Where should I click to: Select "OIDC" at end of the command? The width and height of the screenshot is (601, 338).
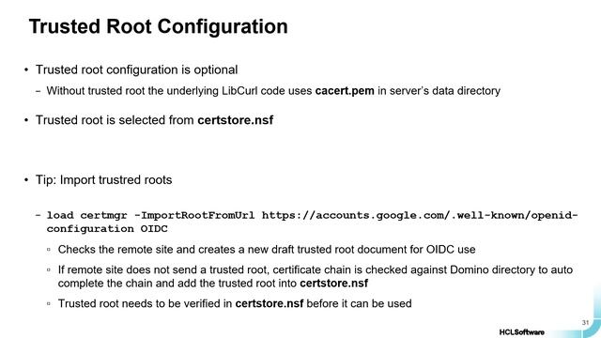point(154,229)
